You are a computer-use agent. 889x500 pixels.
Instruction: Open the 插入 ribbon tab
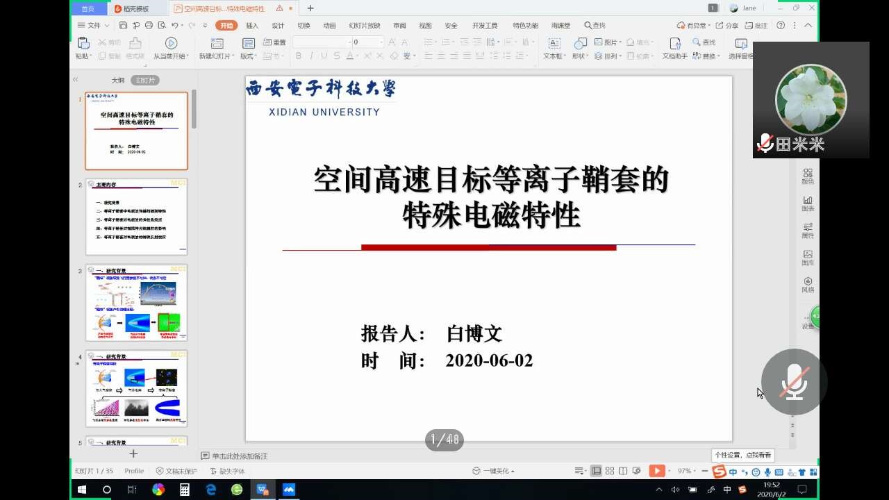(x=252, y=26)
